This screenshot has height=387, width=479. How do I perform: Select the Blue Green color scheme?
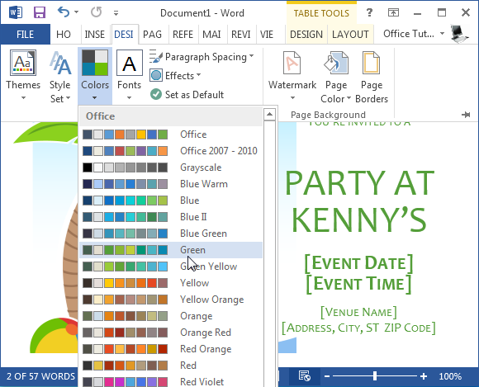[171, 234]
